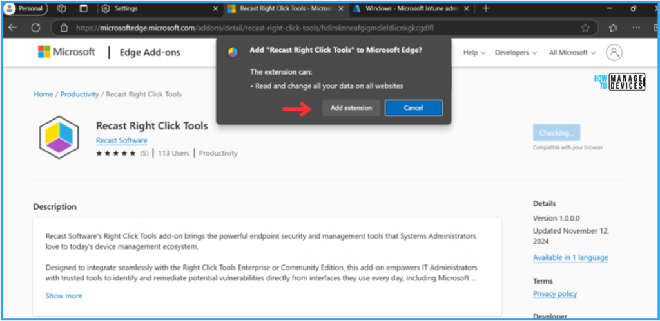
Task: Click the address bar URL
Action: point(255,28)
